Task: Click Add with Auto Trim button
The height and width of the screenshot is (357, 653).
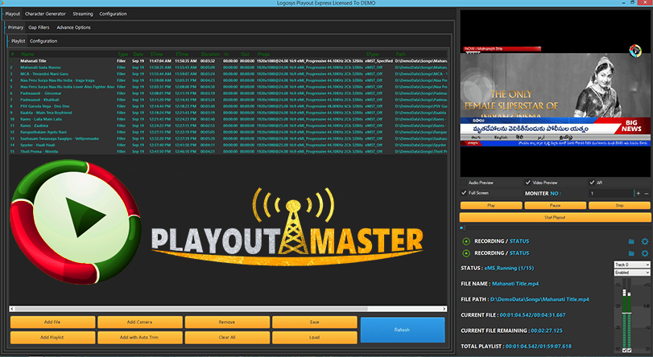Action: click(139, 338)
